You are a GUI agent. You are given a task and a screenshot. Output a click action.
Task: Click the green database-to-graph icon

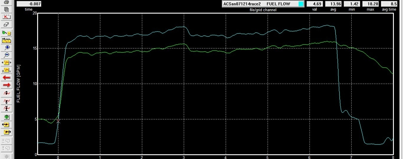pyautogui.click(x=6, y=33)
